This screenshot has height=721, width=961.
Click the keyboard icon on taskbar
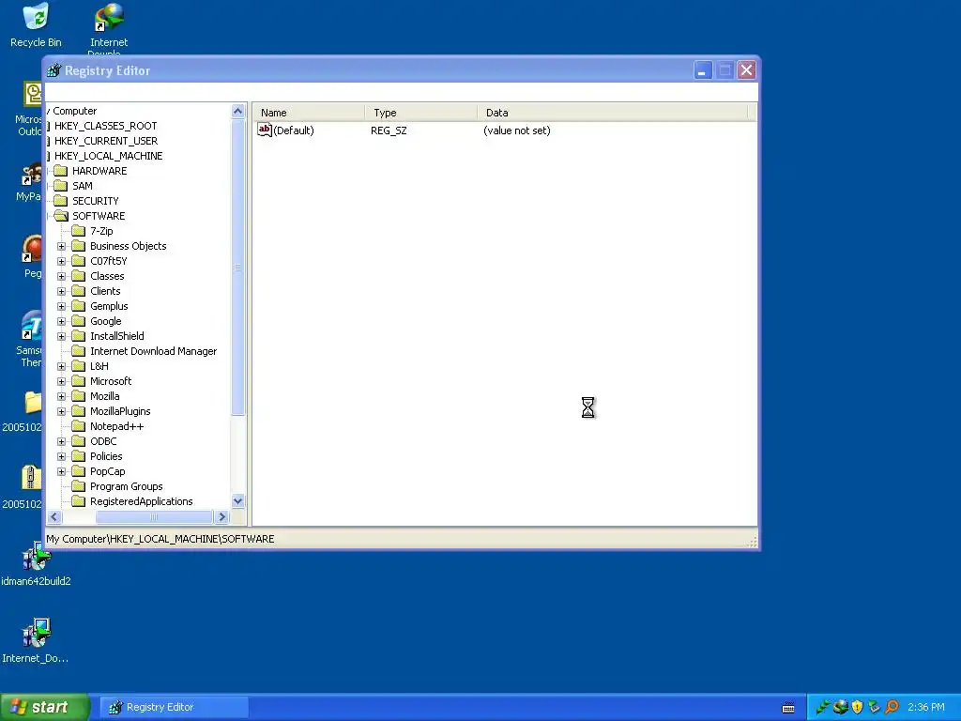tap(788, 708)
